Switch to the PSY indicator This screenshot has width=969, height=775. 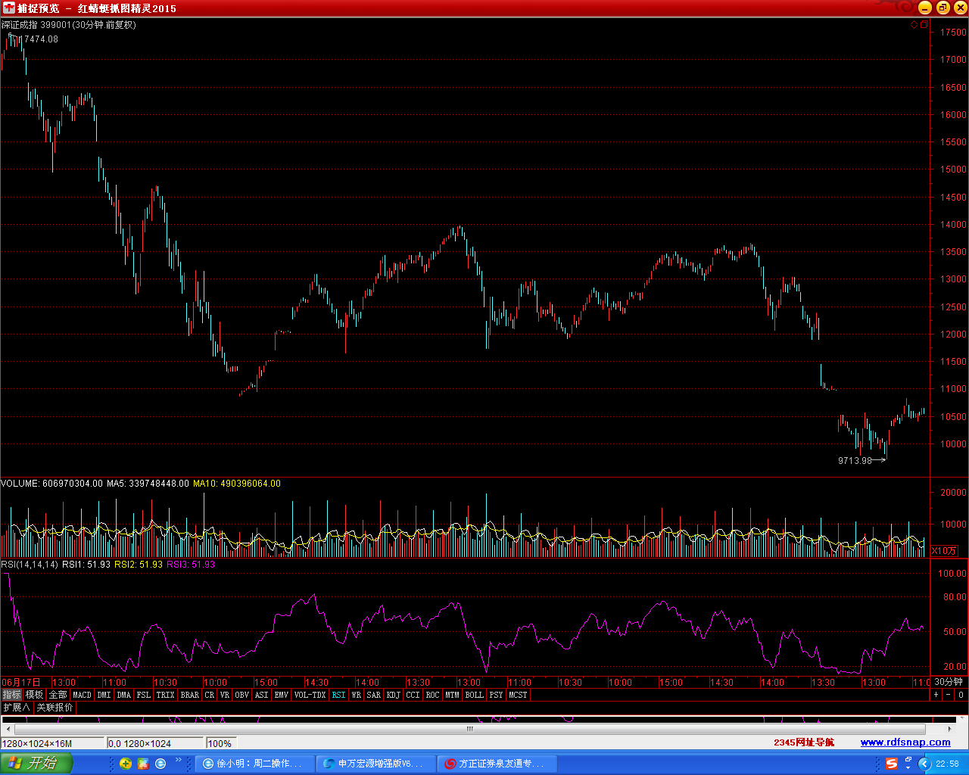click(x=496, y=695)
